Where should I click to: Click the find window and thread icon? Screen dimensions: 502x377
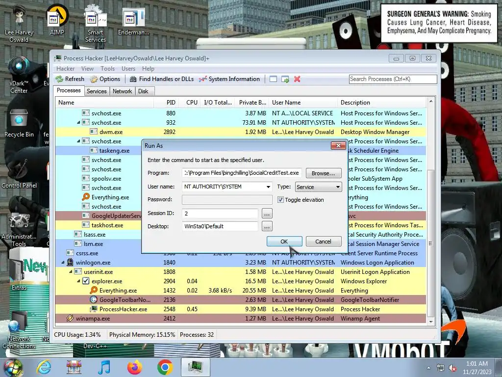[x=285, y=79]
